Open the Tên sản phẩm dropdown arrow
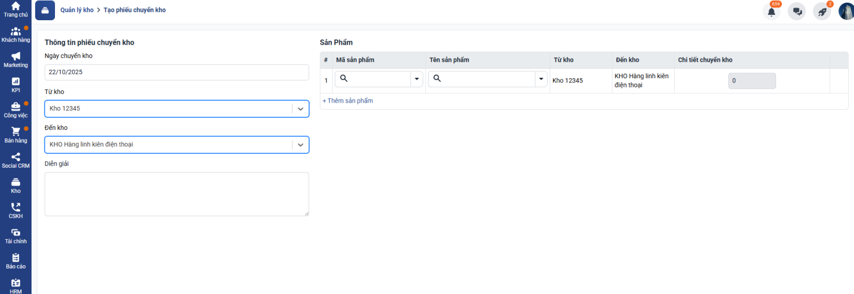 (x=541, y=79)
